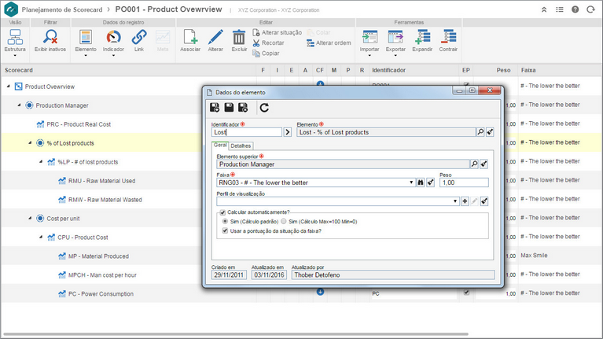Open the Estrutura view button
Viewport: 603px width, 339px height.
pyautogui.click(x=15, y=40)
